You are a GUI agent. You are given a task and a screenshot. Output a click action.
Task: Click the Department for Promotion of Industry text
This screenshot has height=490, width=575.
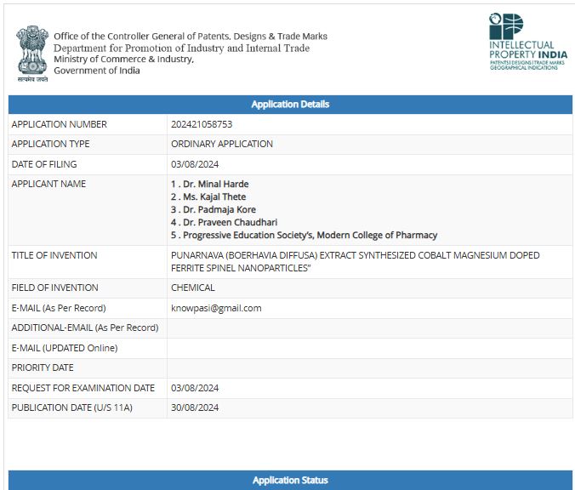point(181,48)
